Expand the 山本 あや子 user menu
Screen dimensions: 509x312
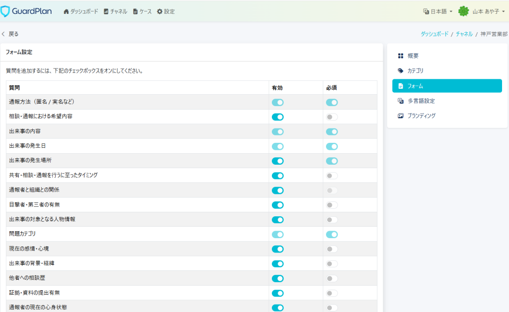coord(488,11)
